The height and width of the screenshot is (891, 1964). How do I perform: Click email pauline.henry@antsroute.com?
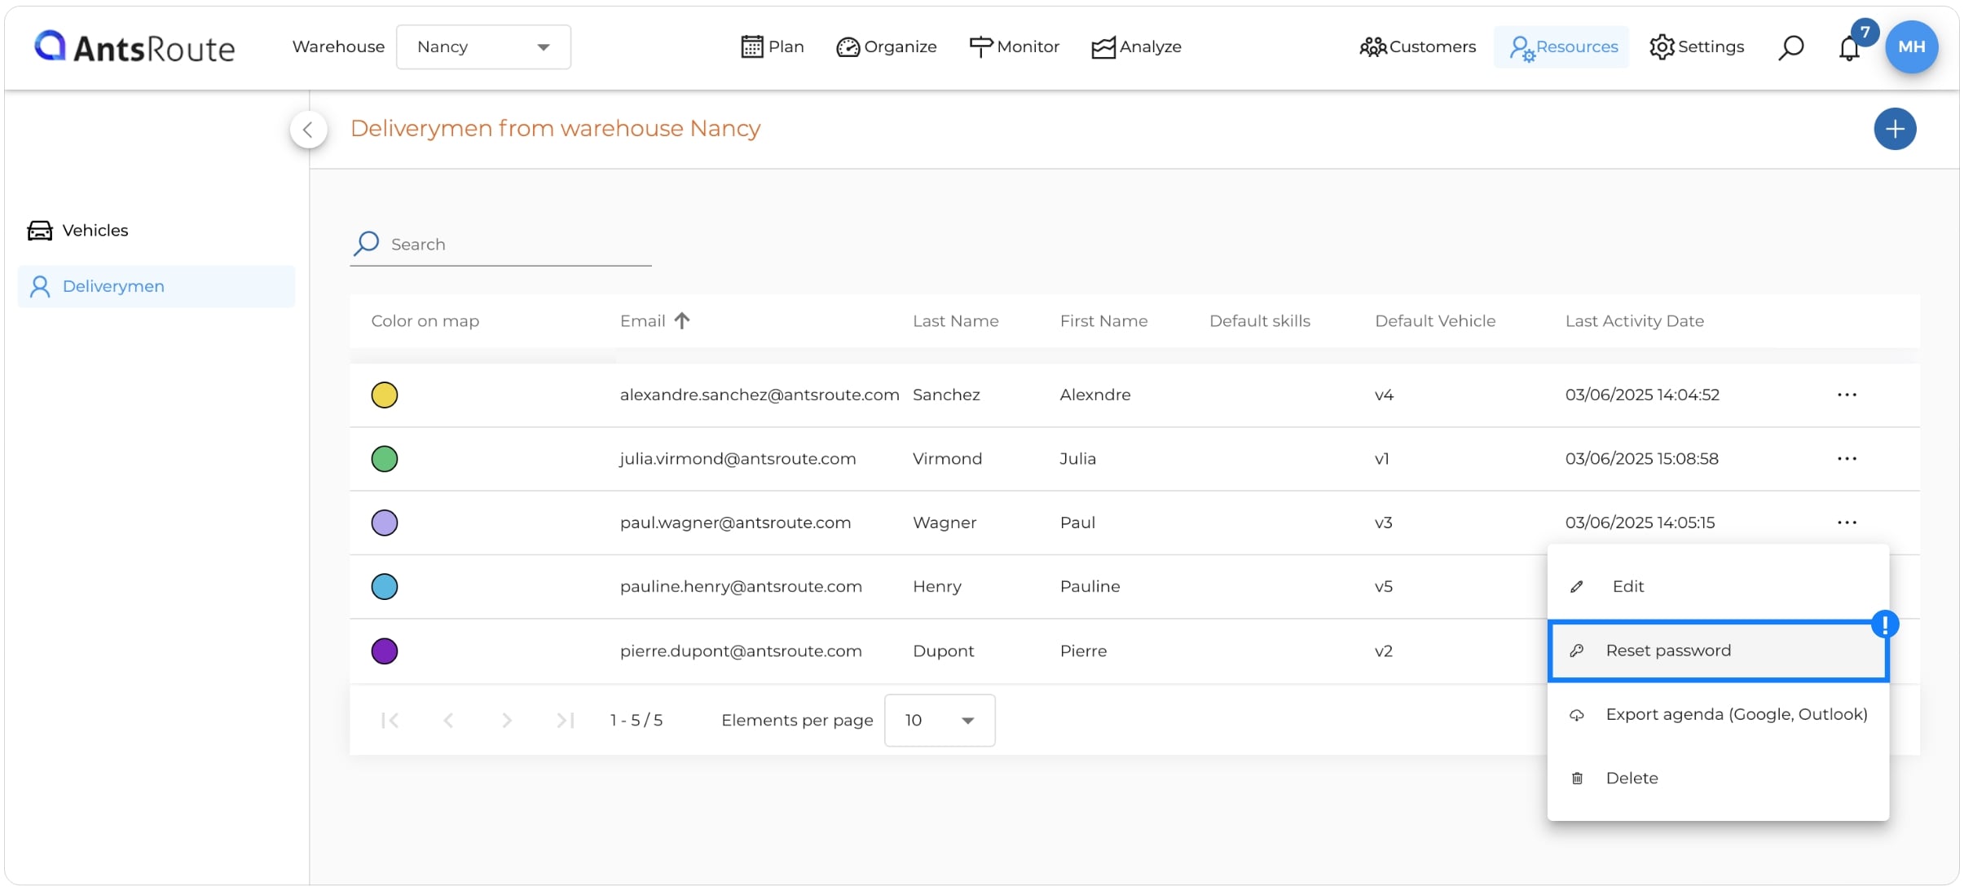[x=741, y=586]
